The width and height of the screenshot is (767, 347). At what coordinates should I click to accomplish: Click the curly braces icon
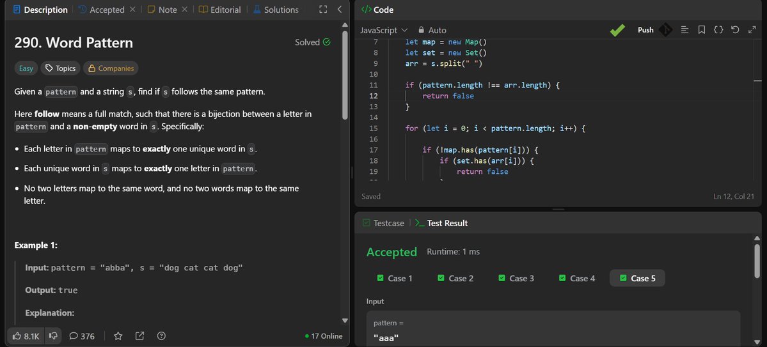[x=718, y=30]
